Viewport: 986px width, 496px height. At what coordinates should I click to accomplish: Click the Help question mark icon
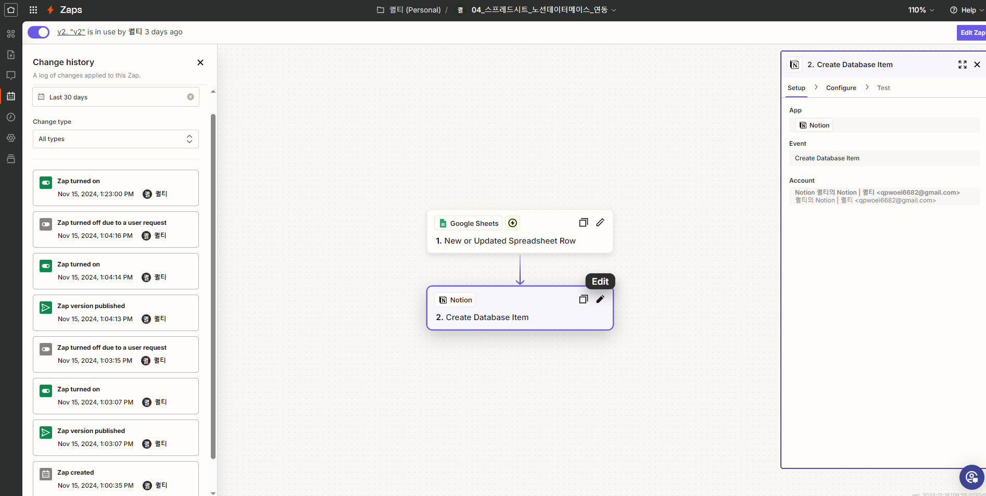[954, 10]
